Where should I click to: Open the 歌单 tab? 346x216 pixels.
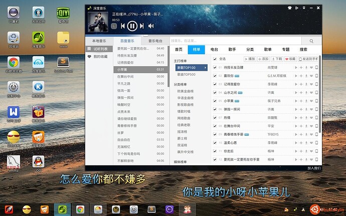pos(268,50)
